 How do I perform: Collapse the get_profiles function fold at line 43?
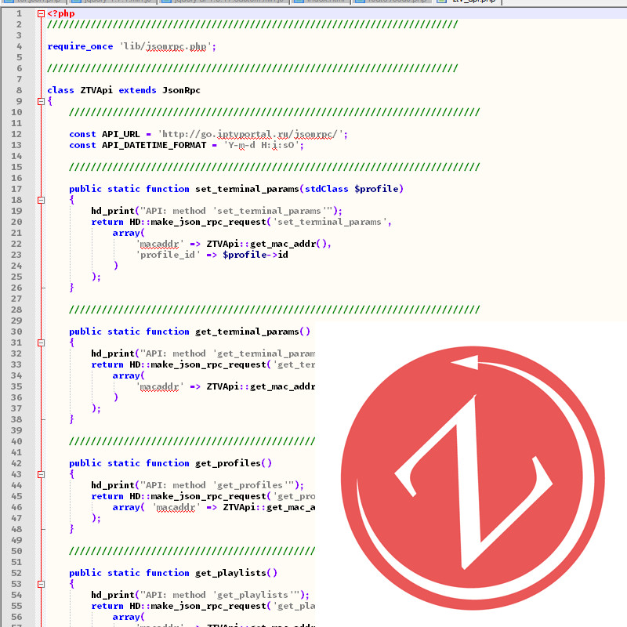tap(41, 474)
